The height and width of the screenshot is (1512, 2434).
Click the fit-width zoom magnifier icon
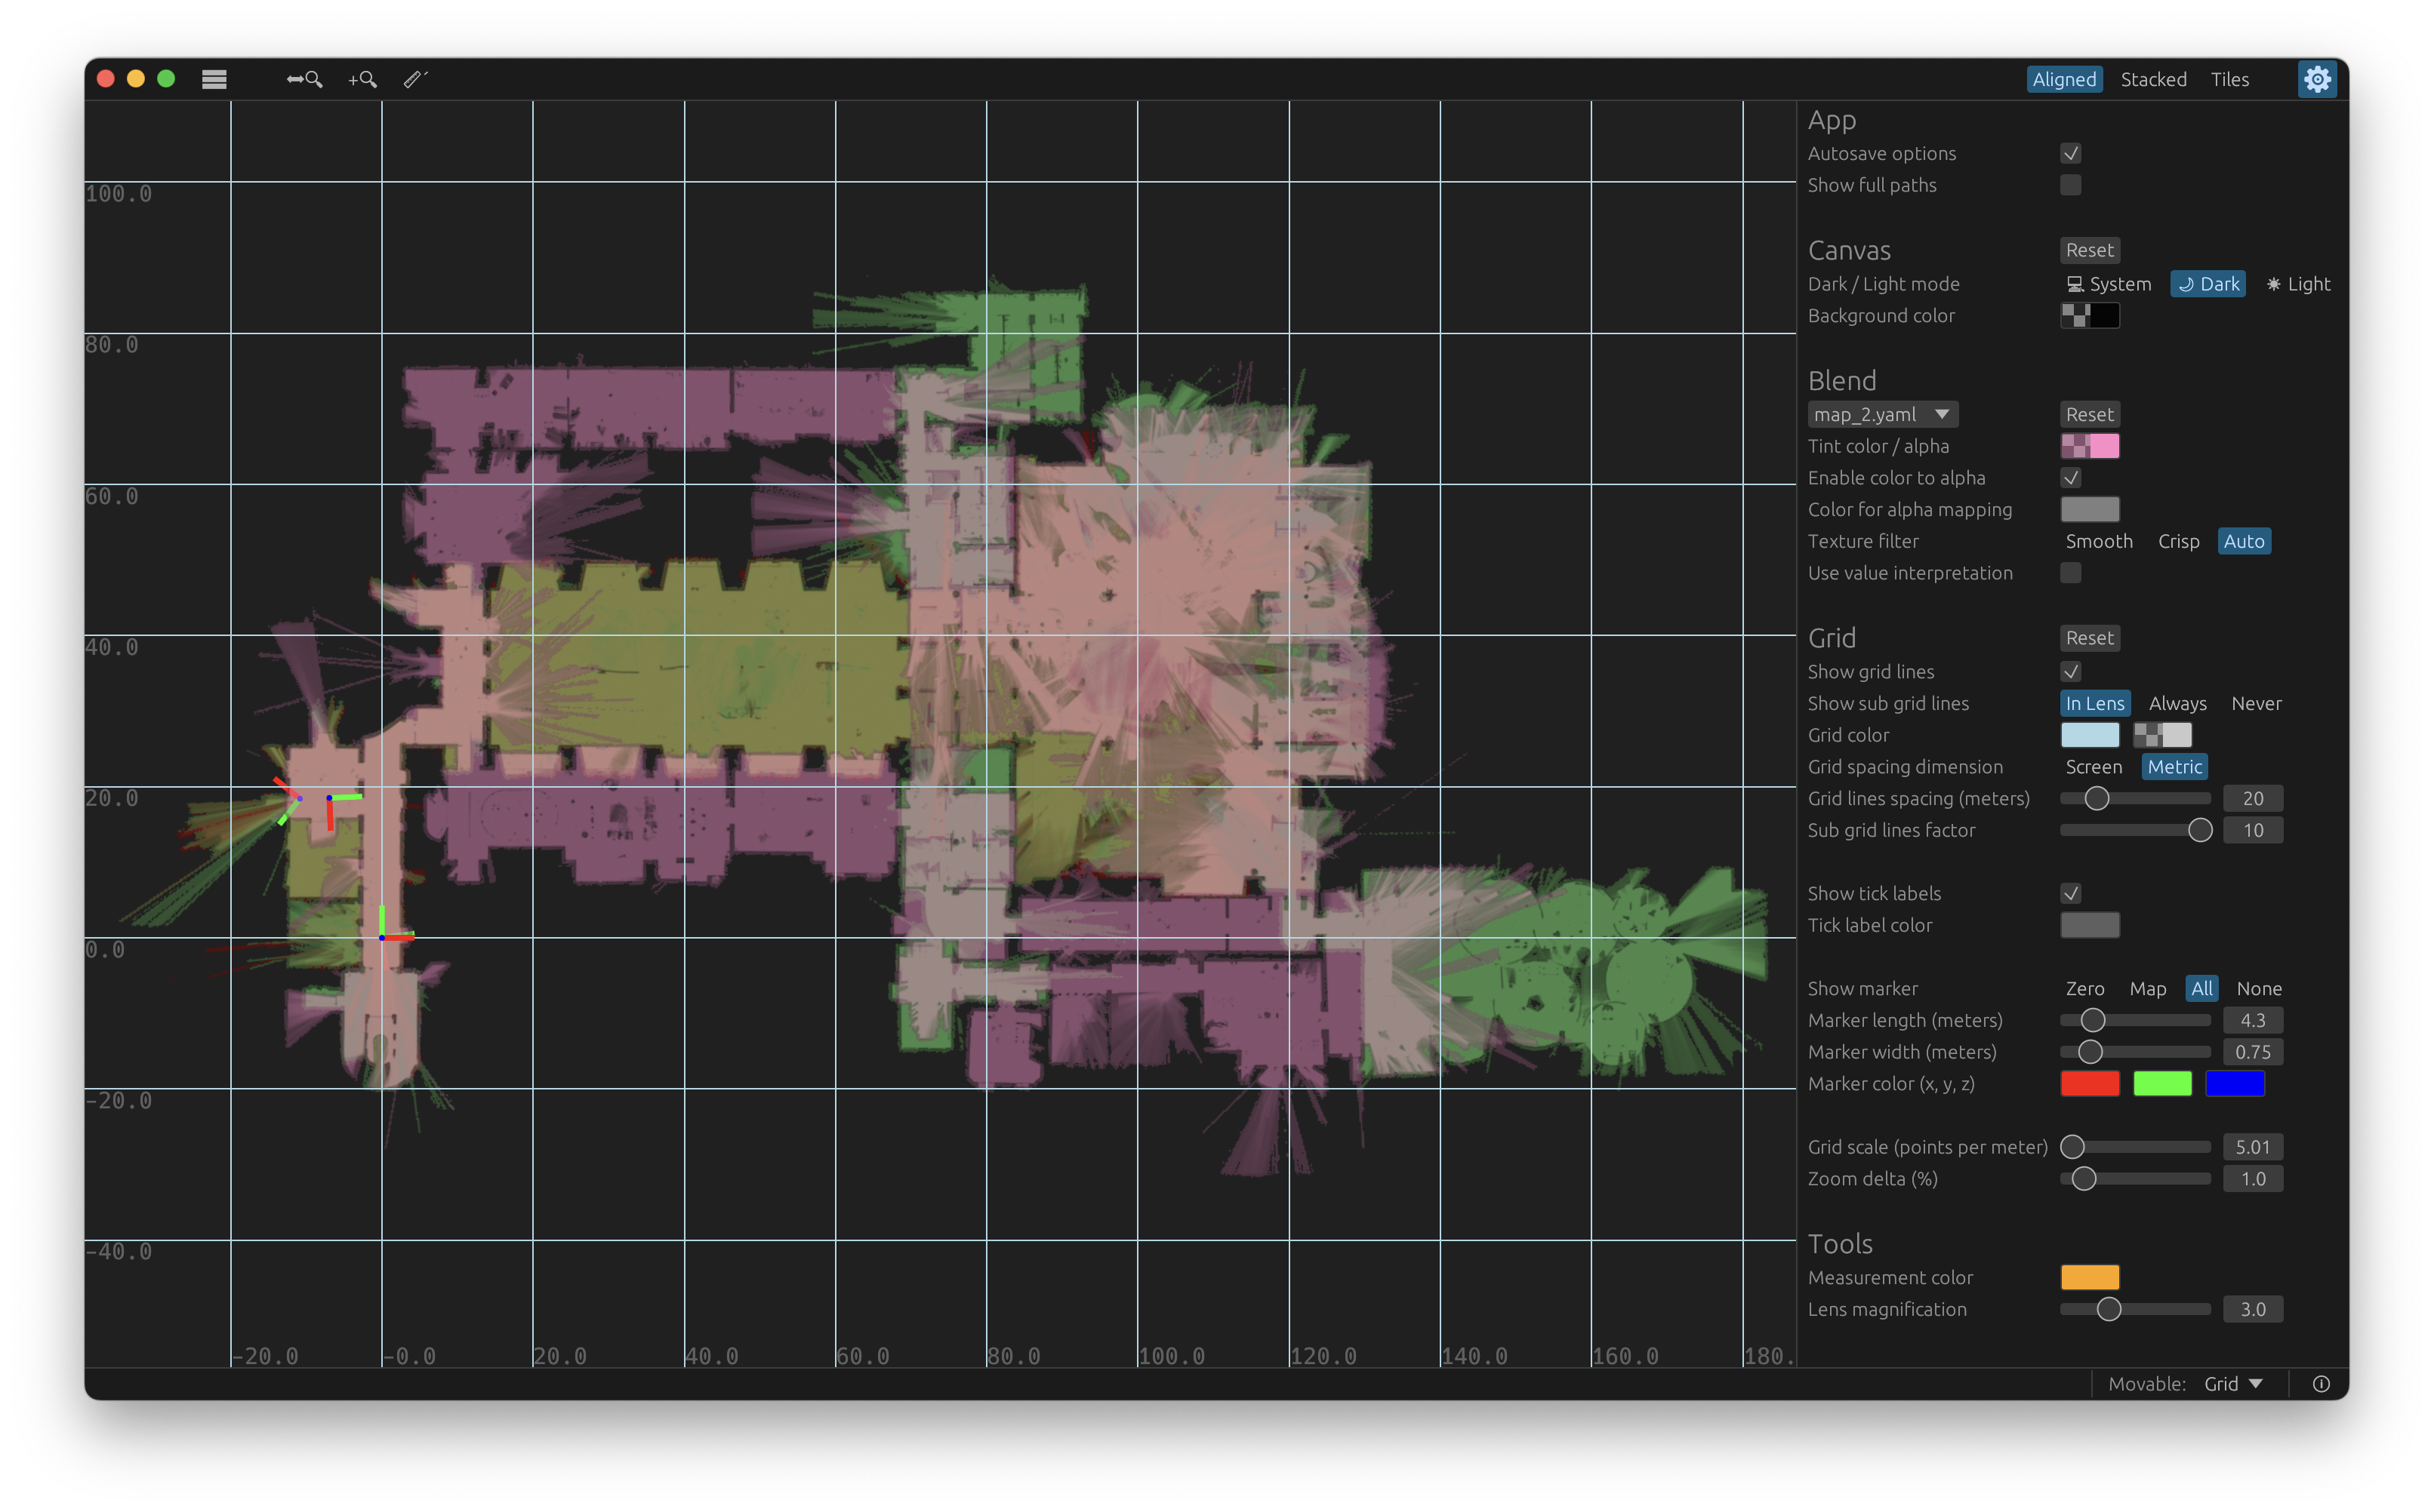(x=304, y=79)
